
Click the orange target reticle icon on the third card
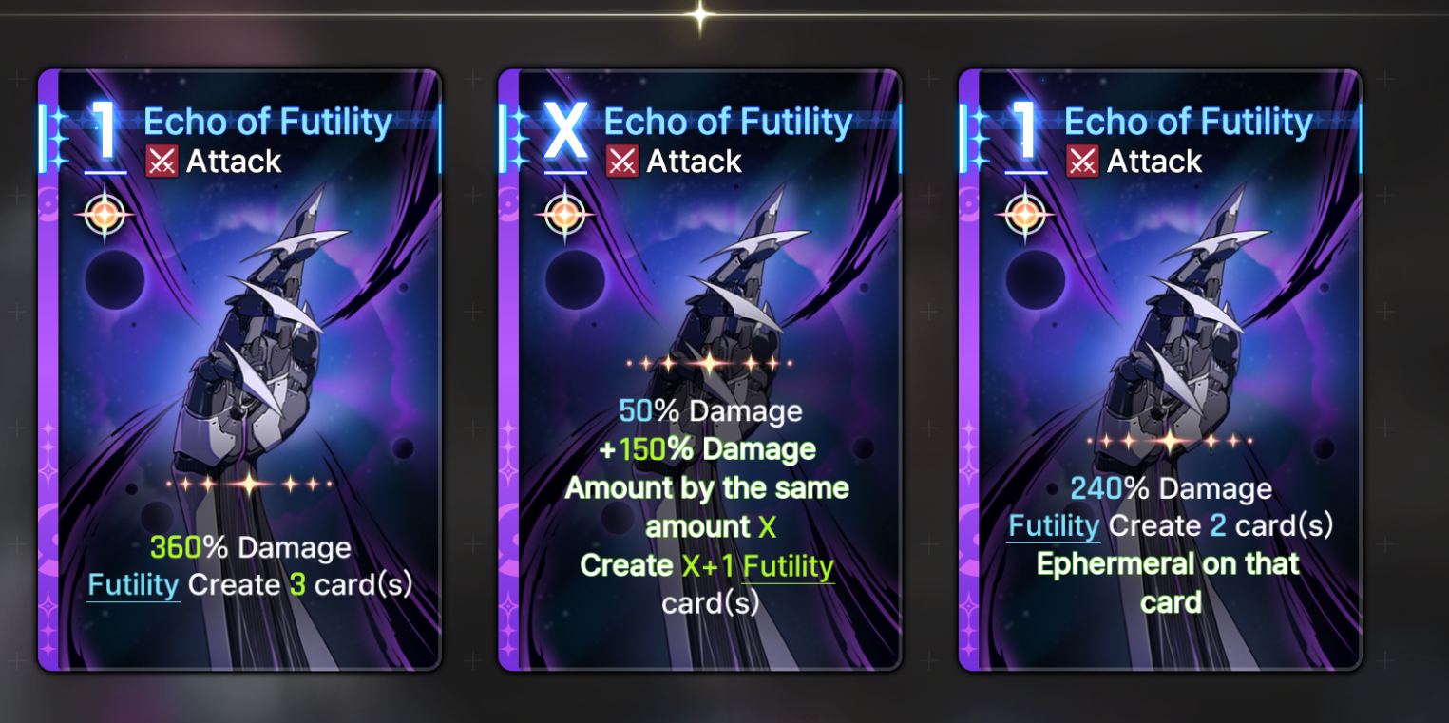1025,215
